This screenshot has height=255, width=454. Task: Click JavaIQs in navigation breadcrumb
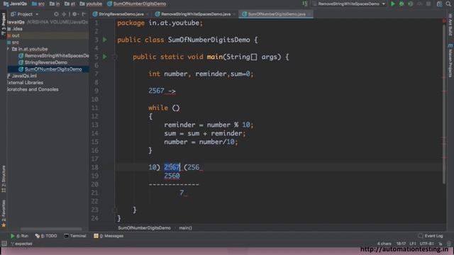(15, 4)
